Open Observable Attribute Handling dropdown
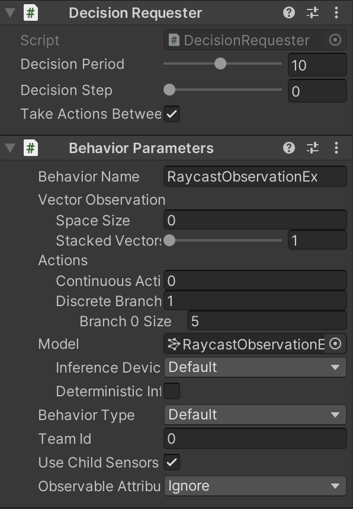Screen dimensions: 353x509 point(255,486)
